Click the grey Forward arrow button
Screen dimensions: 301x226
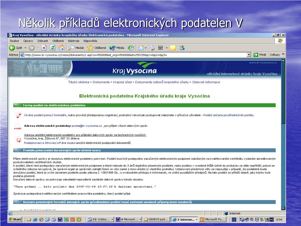click(x=31, y=48)
